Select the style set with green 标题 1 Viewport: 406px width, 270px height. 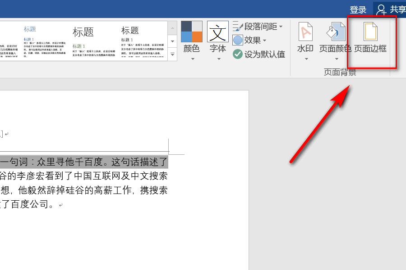(94, 41)
